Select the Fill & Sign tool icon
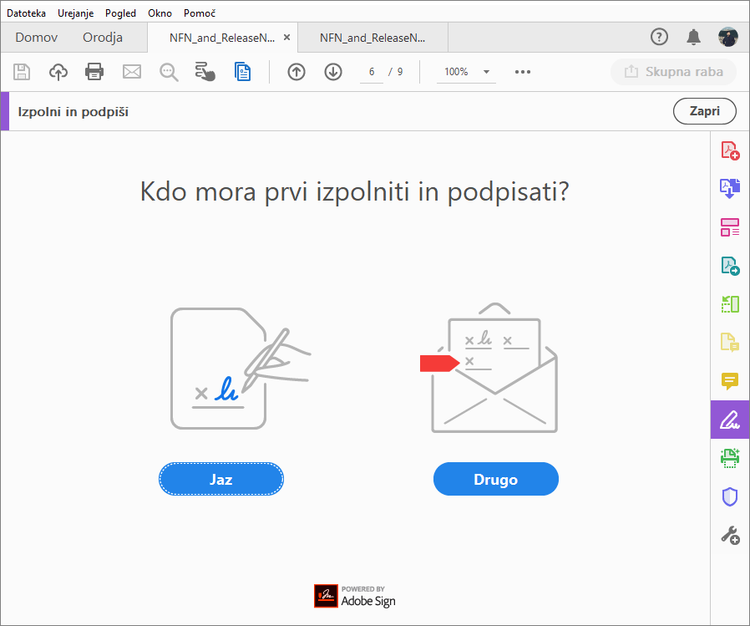This screenshot has height=626, width=750. [x=729, y=420]
